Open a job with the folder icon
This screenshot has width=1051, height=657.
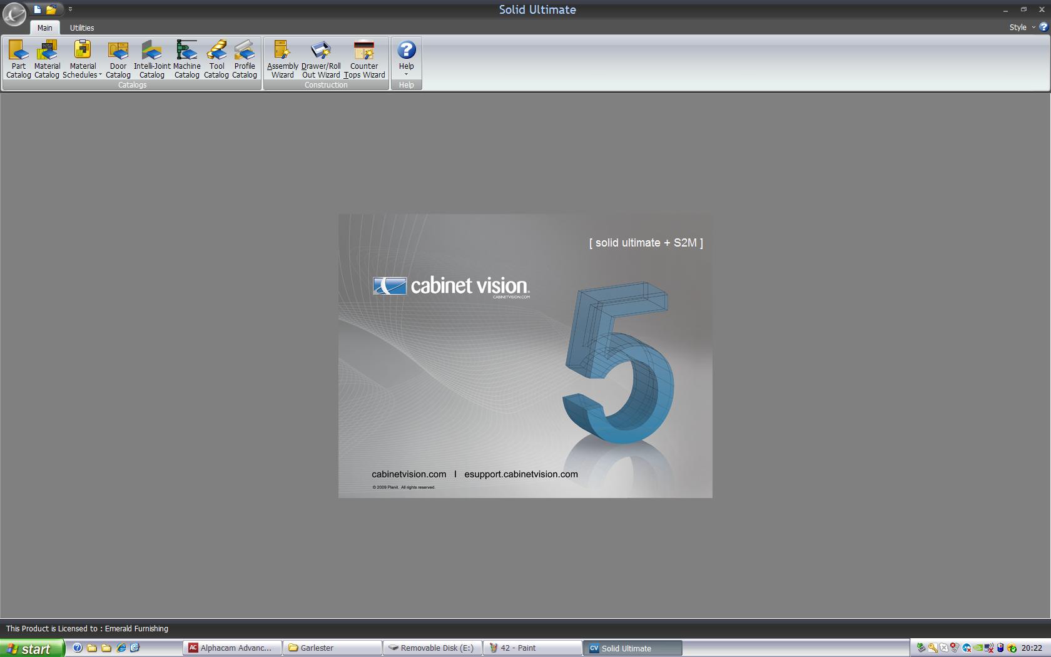click(51, 9)
